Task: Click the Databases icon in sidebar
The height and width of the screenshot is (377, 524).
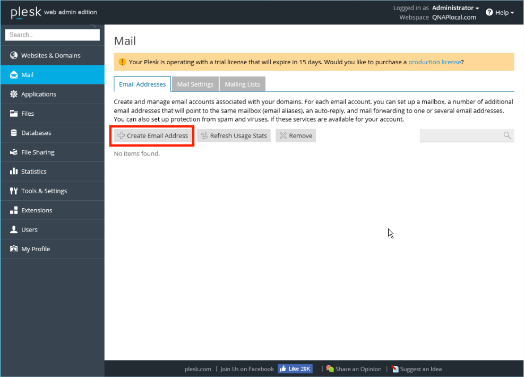Action: point(14,133)
